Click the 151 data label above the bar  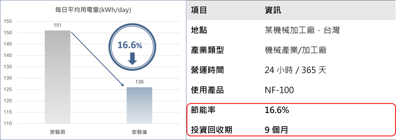tap(57, 25)
